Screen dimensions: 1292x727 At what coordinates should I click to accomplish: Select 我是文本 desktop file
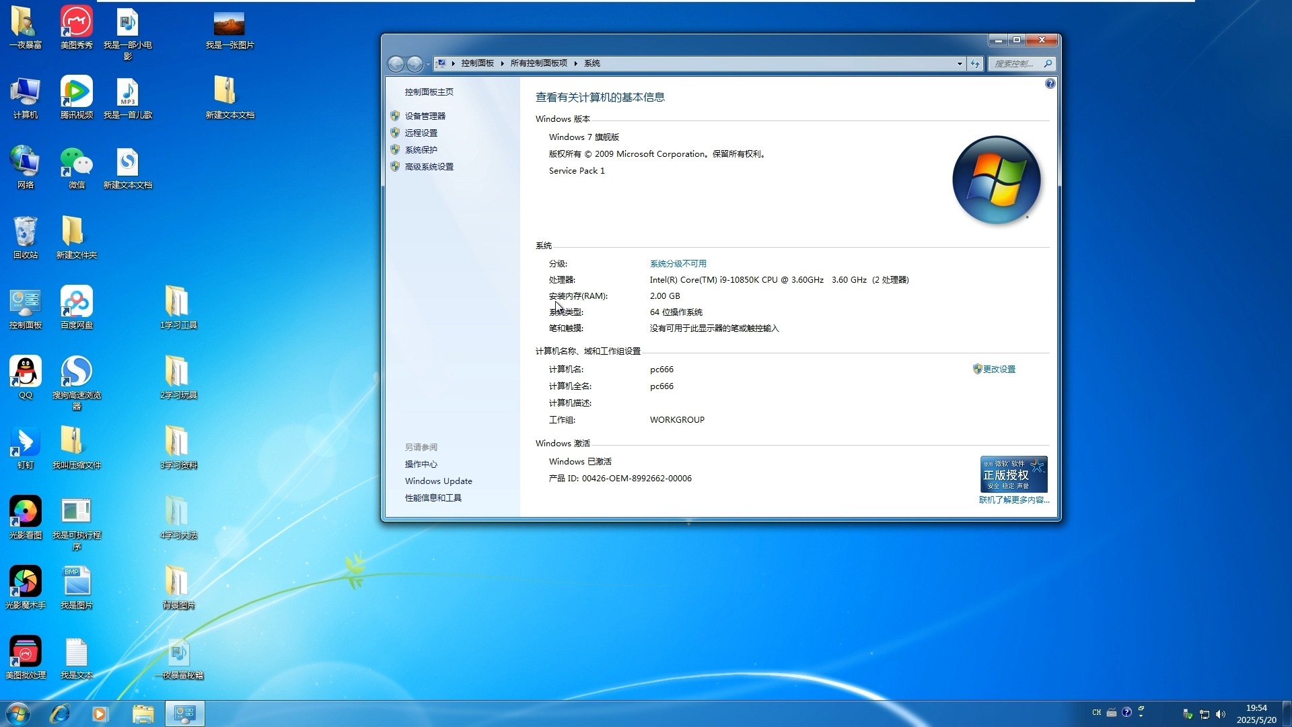76,658
